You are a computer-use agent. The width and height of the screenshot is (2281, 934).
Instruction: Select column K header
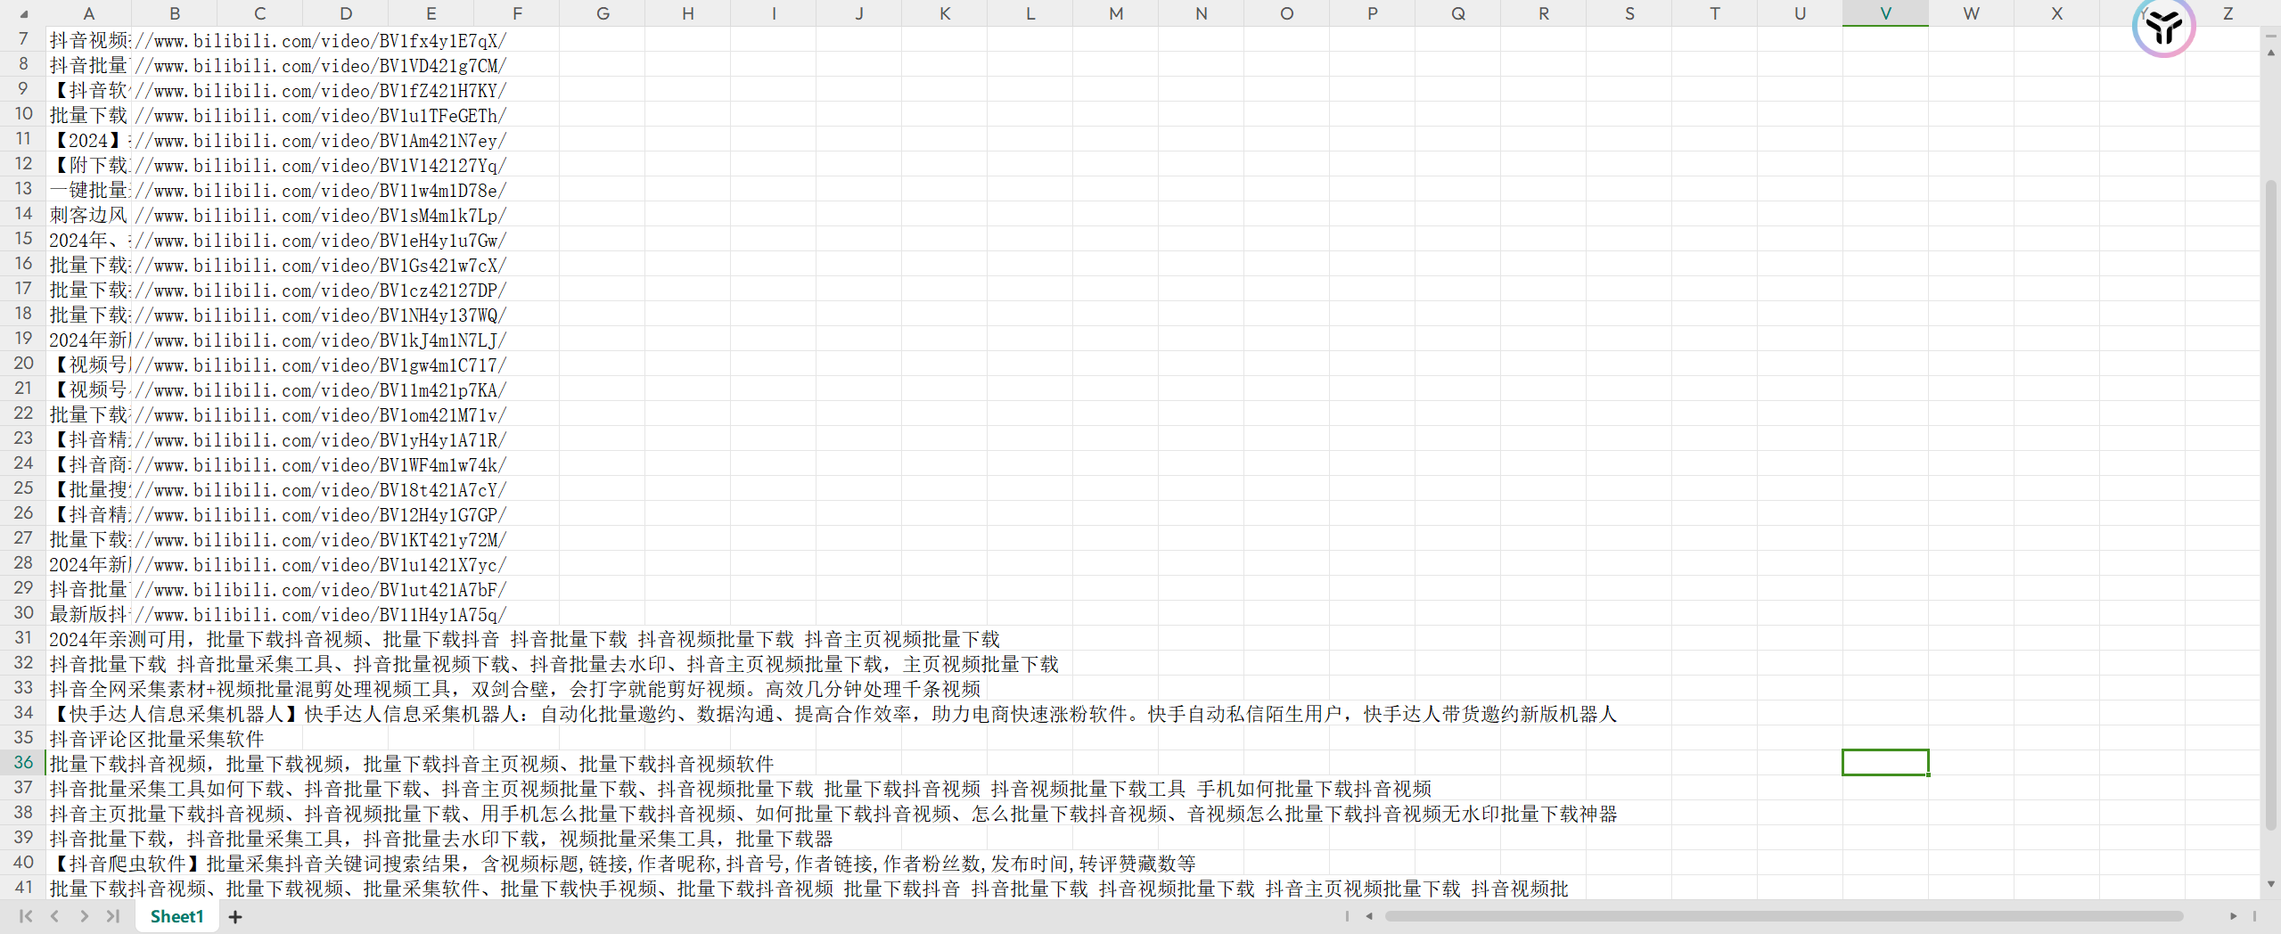click(x=944, y=13)
